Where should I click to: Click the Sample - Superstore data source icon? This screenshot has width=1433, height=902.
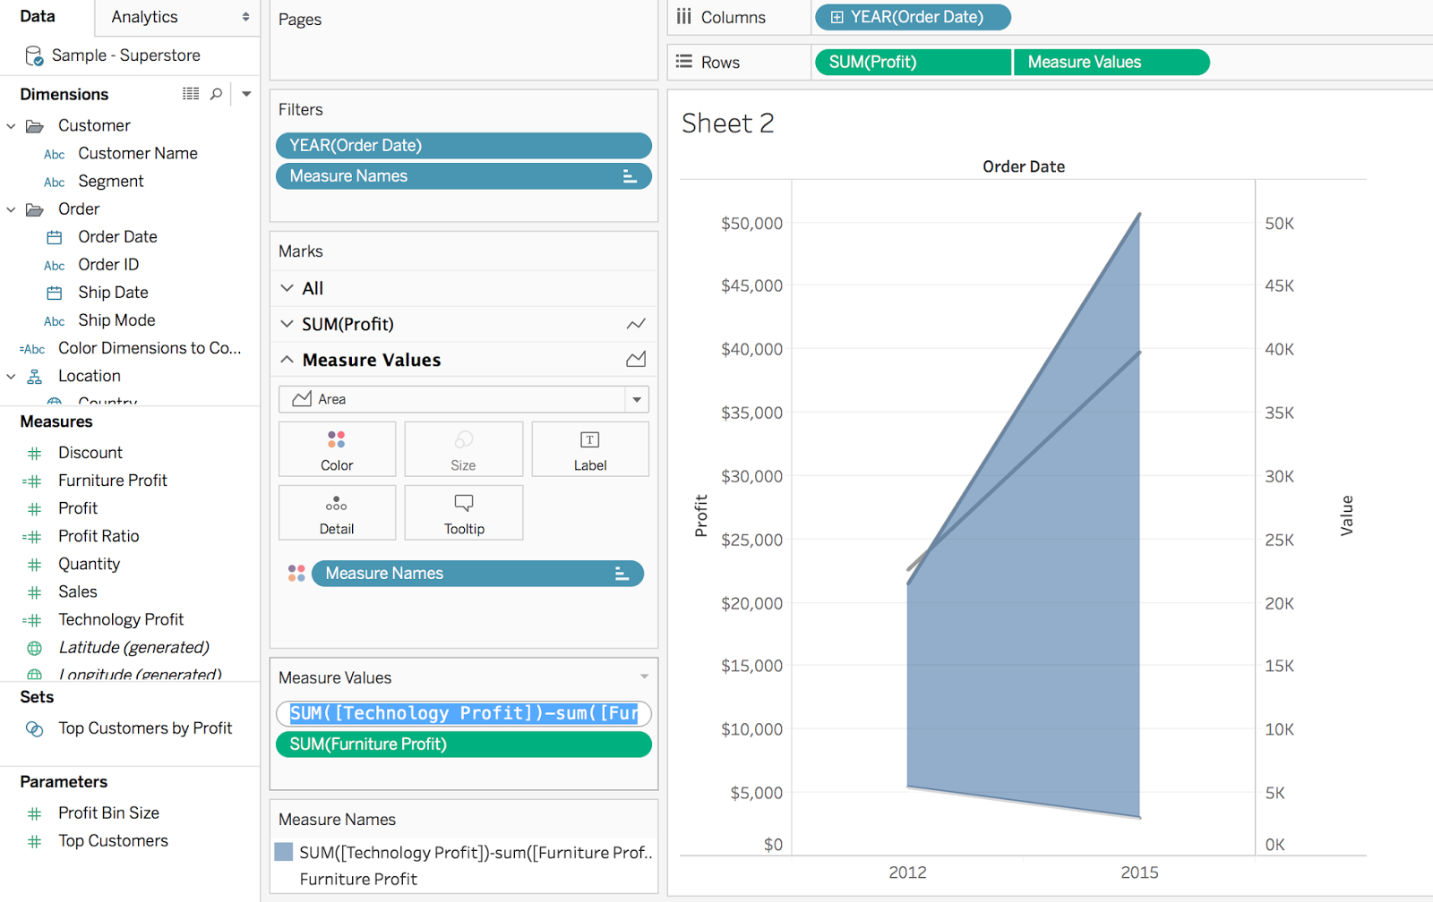(x=34, y=55)
